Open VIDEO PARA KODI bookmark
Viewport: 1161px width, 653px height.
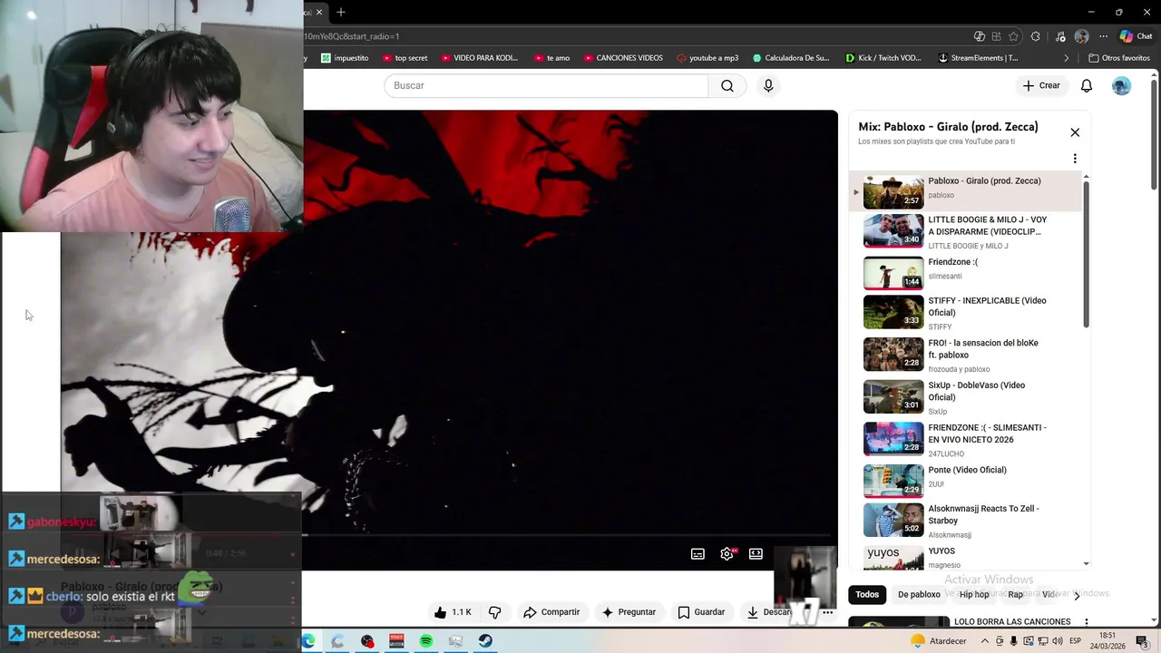(x=479, y=58)
